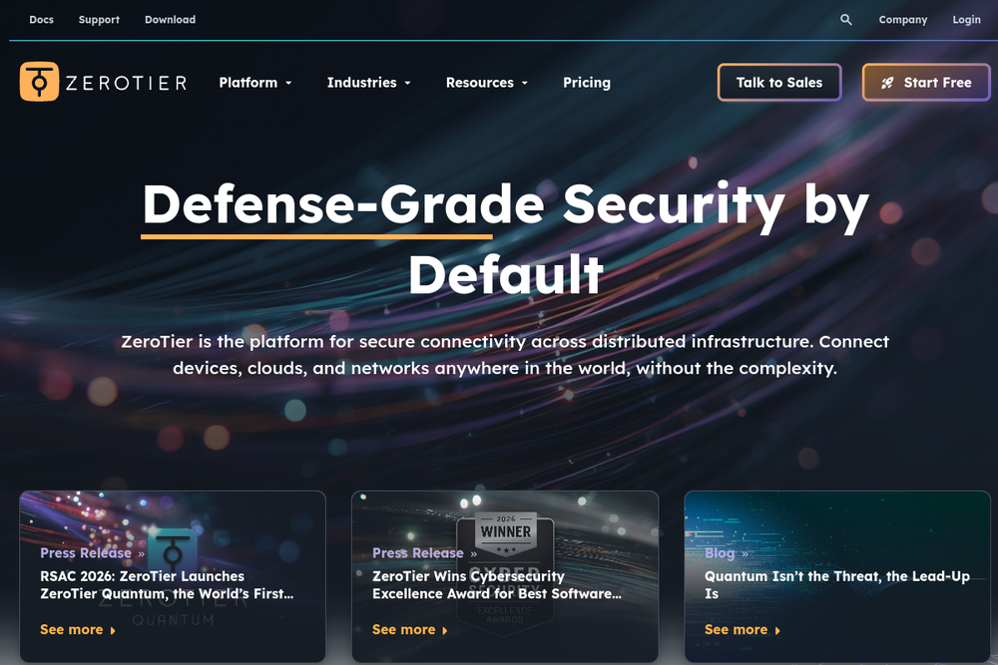The image size is (998, 665).
Task: Click the Start Free button
Action: click(926, 82)
